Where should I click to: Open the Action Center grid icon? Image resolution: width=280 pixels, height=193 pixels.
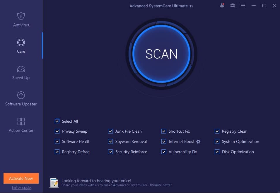tap(21, 122)
